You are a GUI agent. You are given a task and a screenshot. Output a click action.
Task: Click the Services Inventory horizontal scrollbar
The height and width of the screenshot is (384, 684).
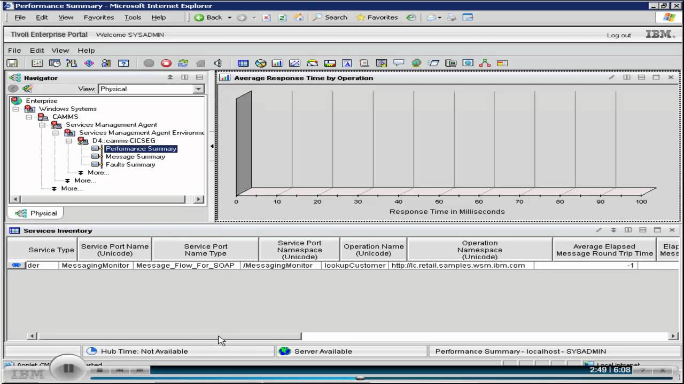pyautogui.click(x=169, y=336)
